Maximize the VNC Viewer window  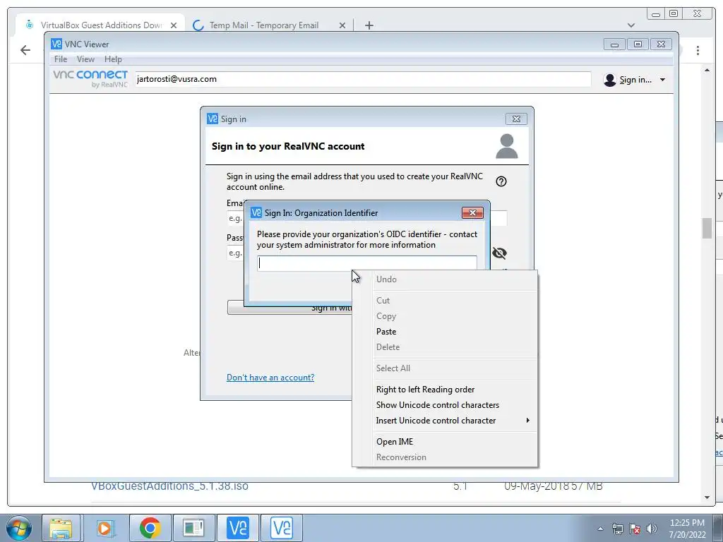tap(638, 44)
